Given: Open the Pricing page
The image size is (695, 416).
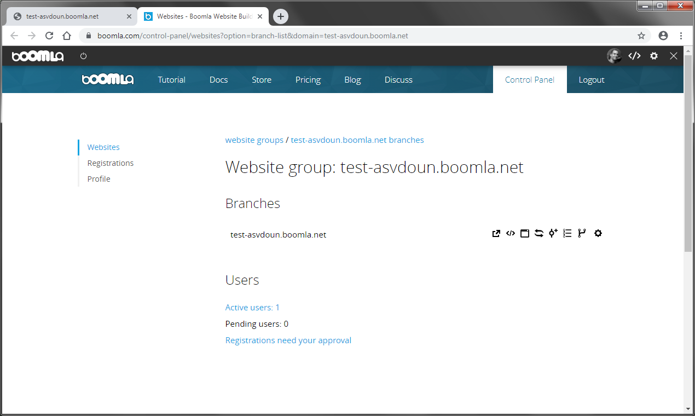Looking at the screenshot, I should [308, 80].
